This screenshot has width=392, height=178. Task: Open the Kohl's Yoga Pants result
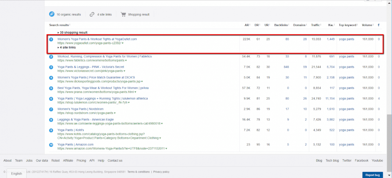[x=71, y=130]
